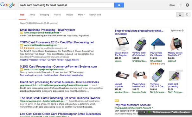Open dropdown arrow beside bluepay.com URL
The image size is (192, 117).
point(61,33)
